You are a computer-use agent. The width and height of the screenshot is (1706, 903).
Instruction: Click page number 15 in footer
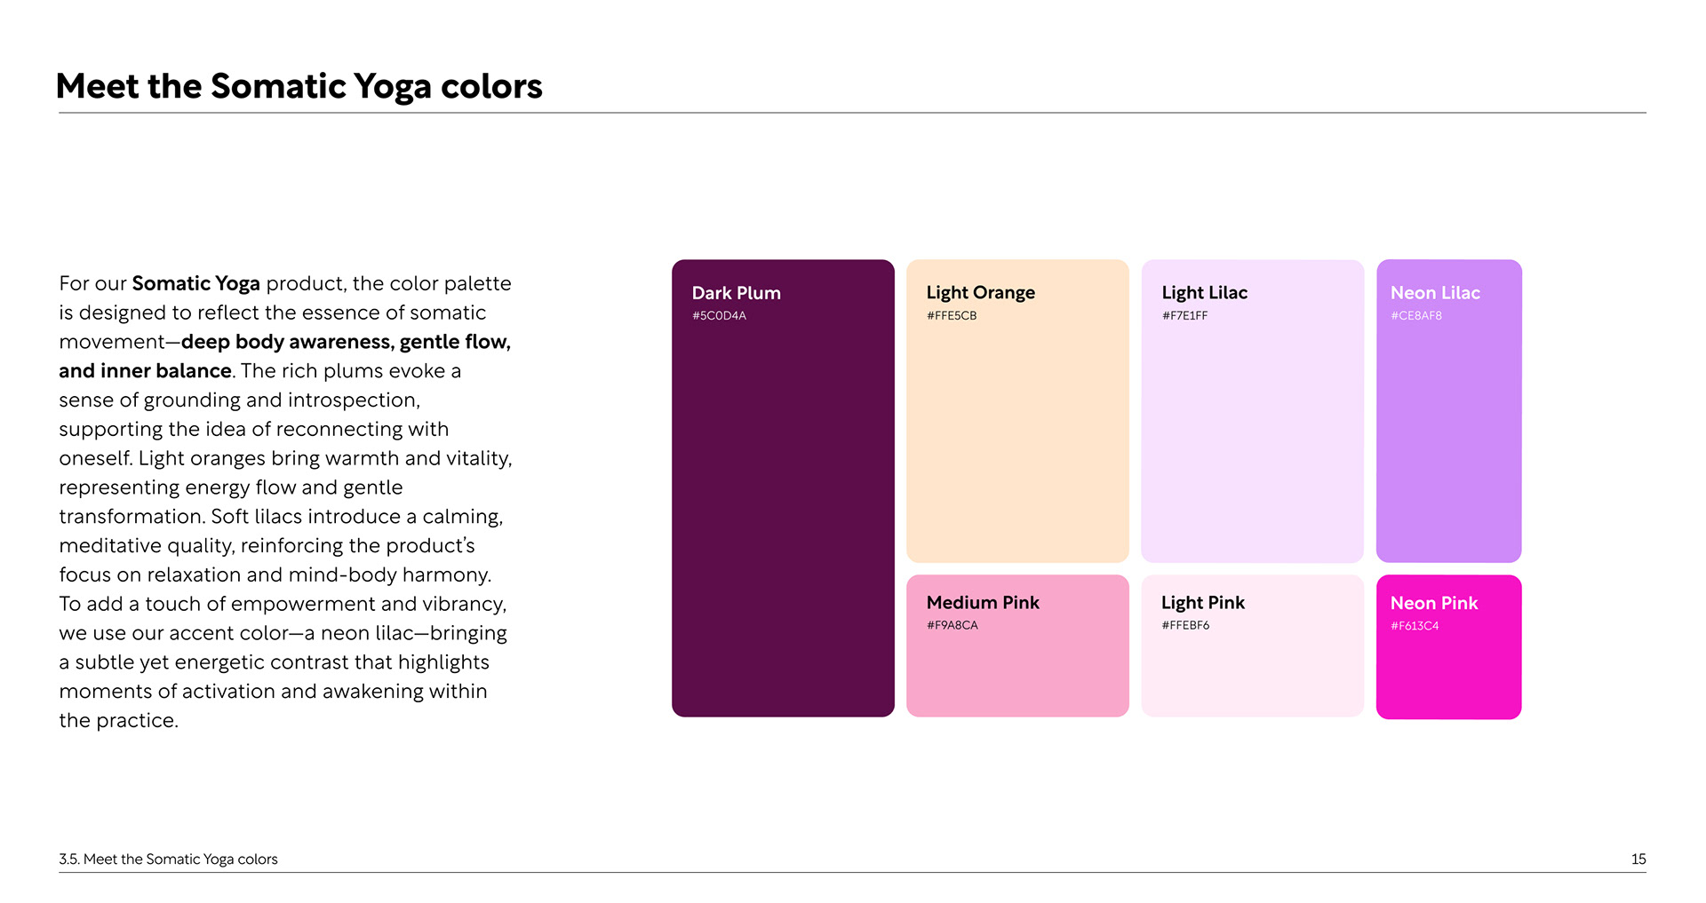pos(1638,859)
